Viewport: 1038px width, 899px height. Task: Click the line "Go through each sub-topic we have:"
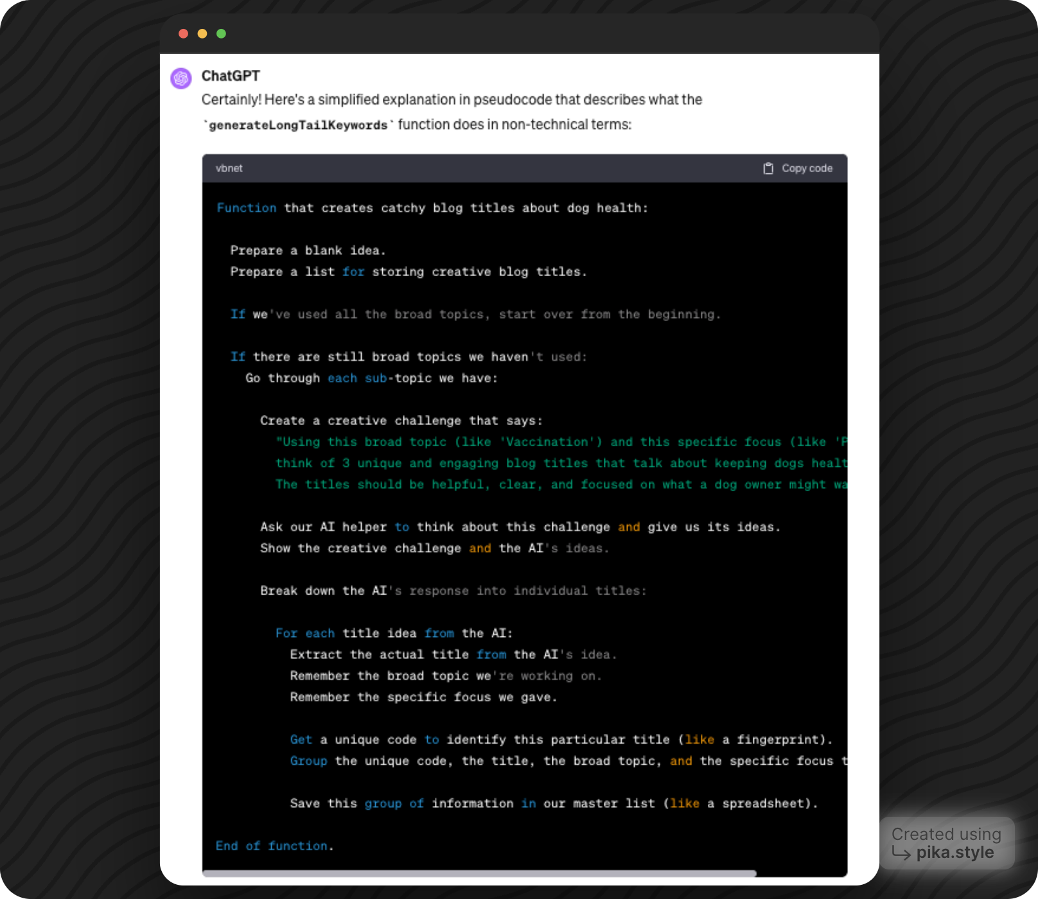tap(372, 378)
